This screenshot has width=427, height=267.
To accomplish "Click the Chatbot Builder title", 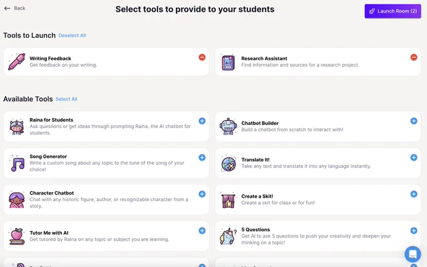I will (x=260, y=123).
